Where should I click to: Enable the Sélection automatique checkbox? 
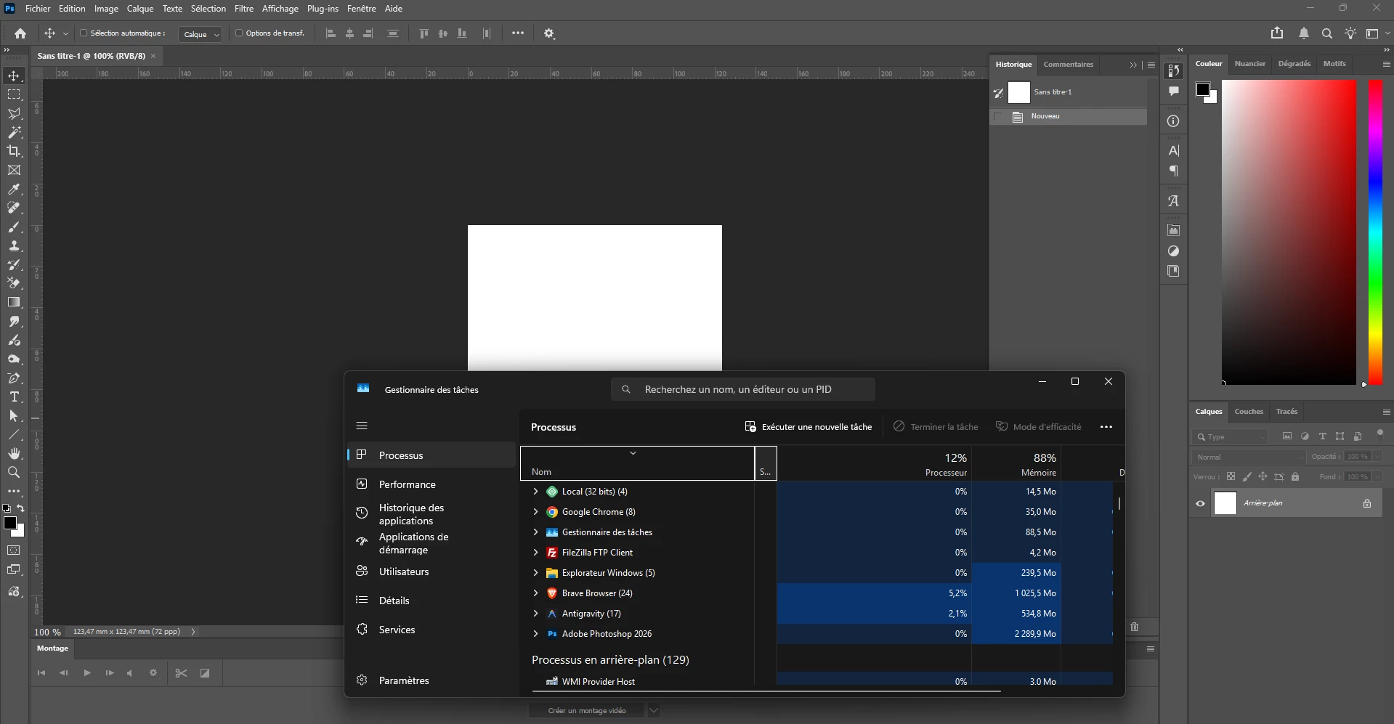(x=84, y=33)
